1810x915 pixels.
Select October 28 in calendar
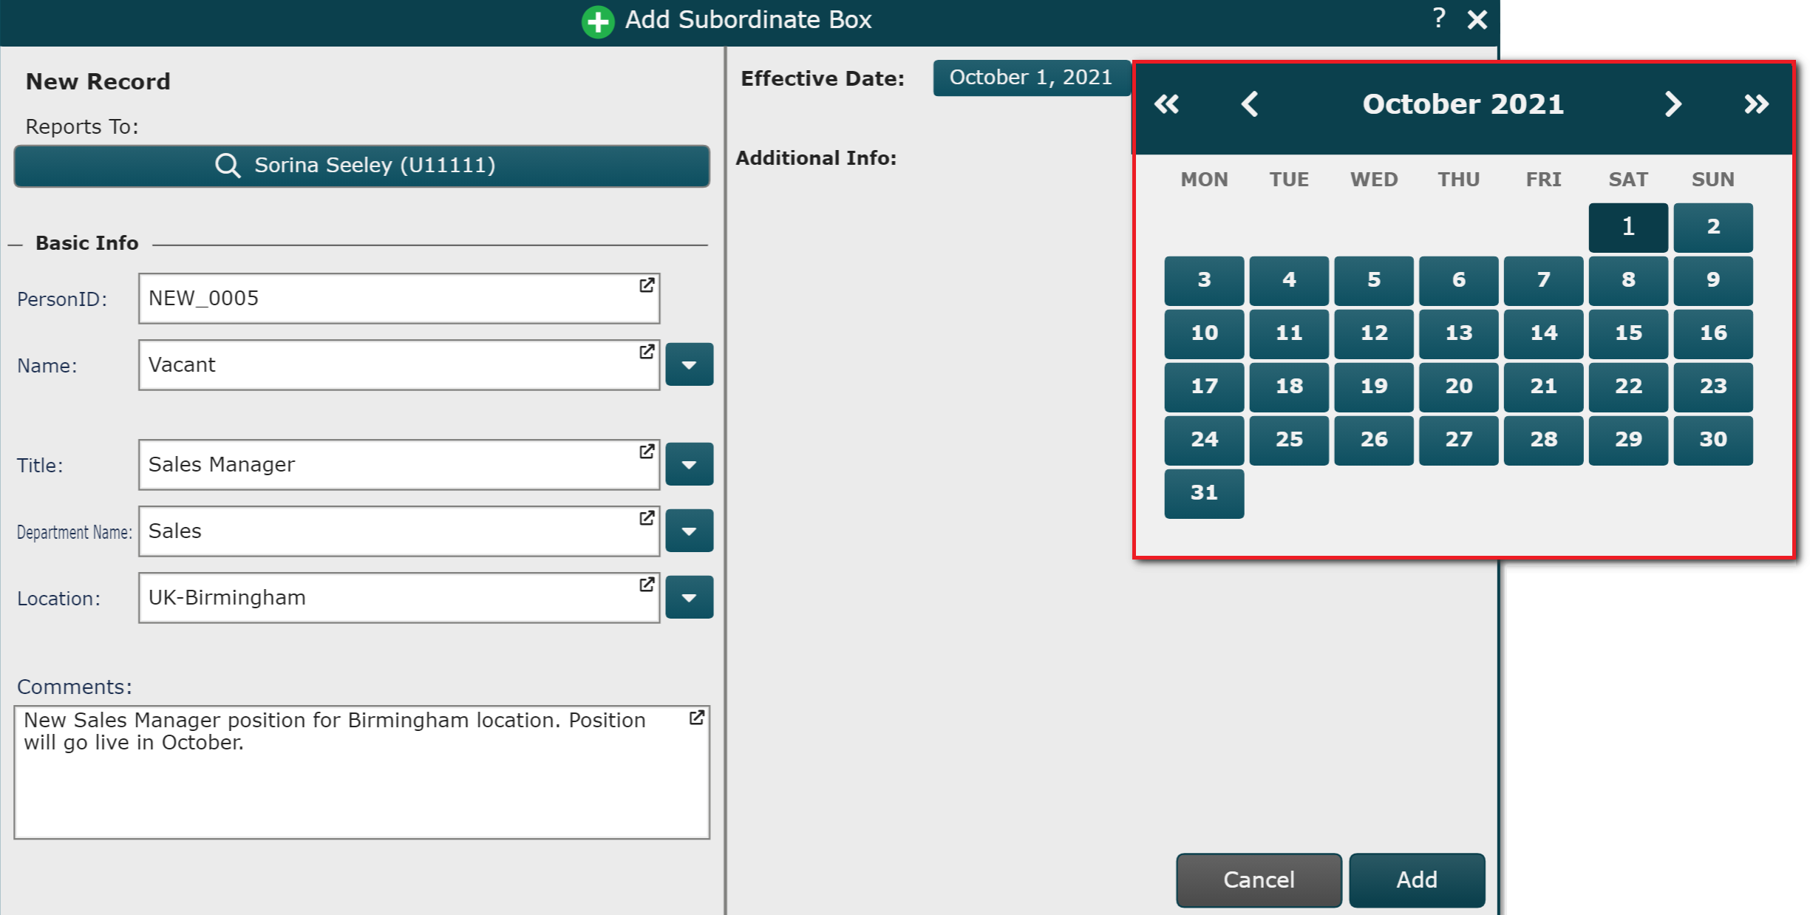tap(1543, 440)
